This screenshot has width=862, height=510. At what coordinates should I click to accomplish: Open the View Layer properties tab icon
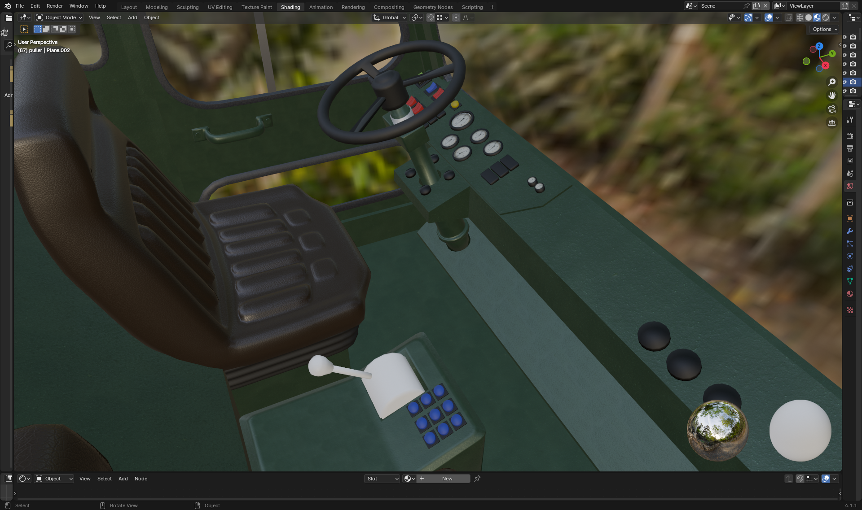point(850,161)
